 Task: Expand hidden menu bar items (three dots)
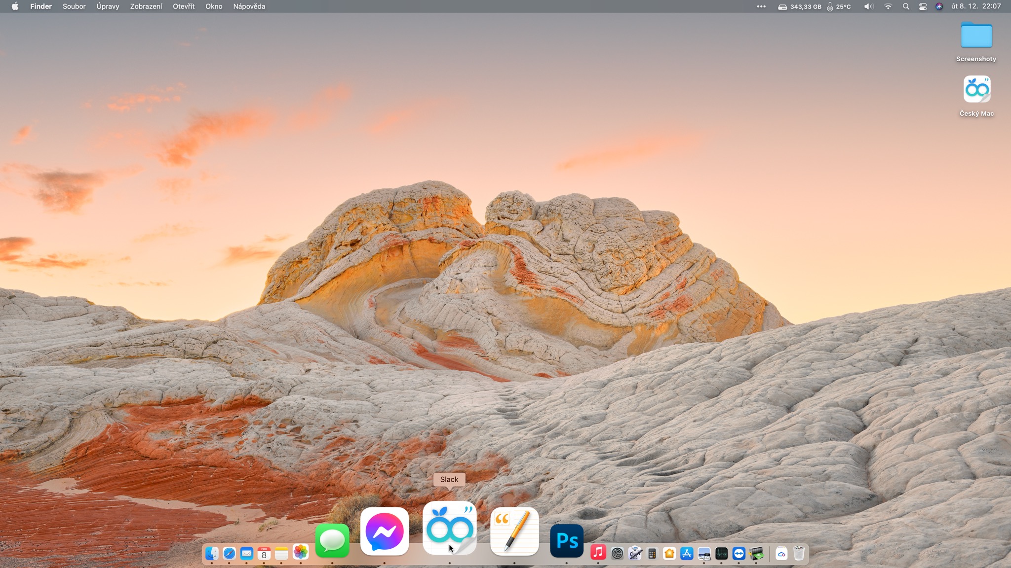click(x=761, y=6)
